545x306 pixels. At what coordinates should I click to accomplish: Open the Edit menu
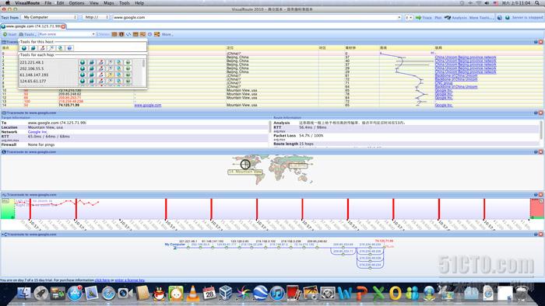tap(61, 3)
